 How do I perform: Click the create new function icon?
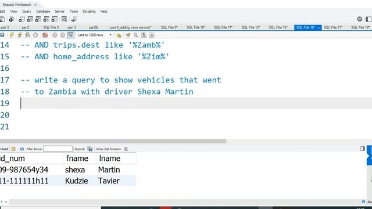pyautogui.click(x=55, y=19)
